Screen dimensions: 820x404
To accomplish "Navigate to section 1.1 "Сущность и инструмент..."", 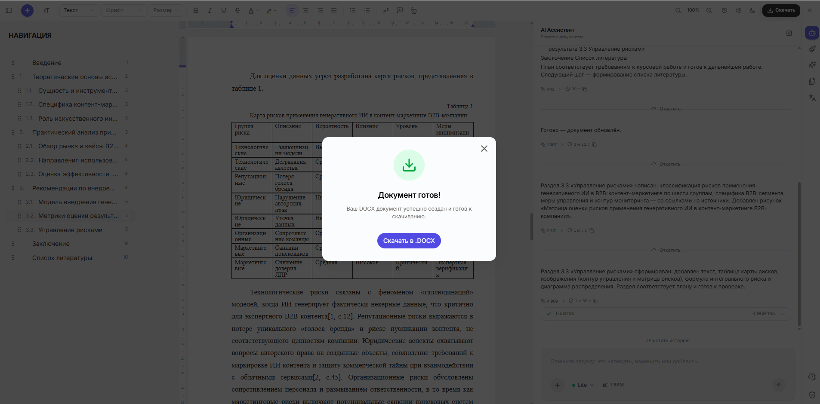I will (78, 91).
